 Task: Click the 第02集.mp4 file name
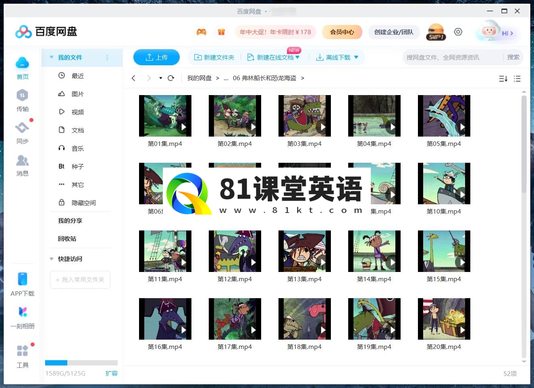pyautogui.click(x=235, y=144)
